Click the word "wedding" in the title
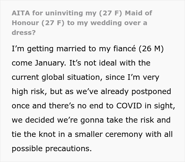 click(106, 23)
